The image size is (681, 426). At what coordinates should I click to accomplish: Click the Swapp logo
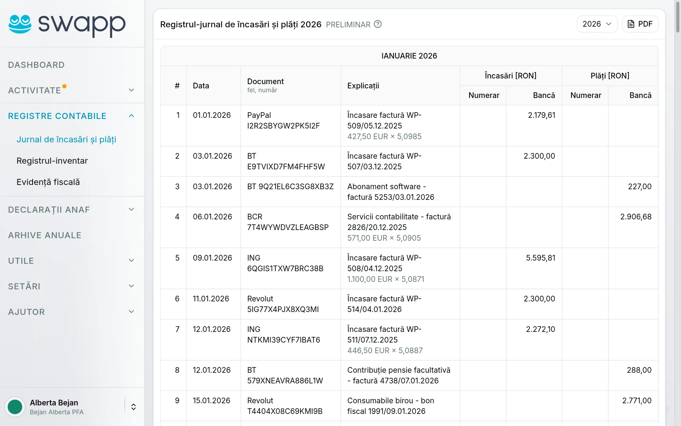[x=67, y=25]
